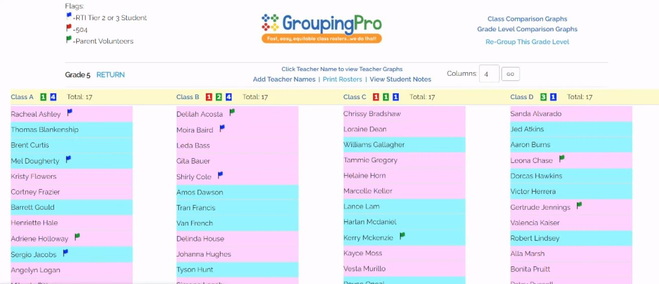This screenshot has width=659, height=284.
Task: Click green flag next to Leona Chase
Action: pyautogui.click(x=562, y=159)
